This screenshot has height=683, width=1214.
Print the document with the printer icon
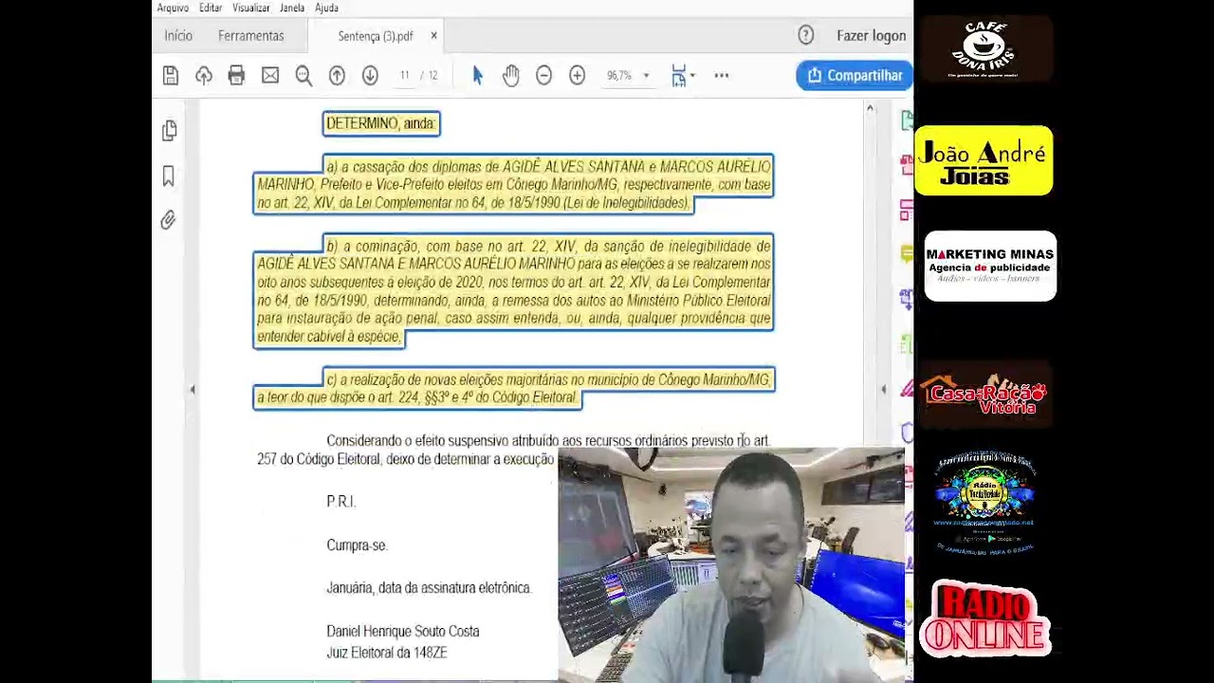point(236,76)
